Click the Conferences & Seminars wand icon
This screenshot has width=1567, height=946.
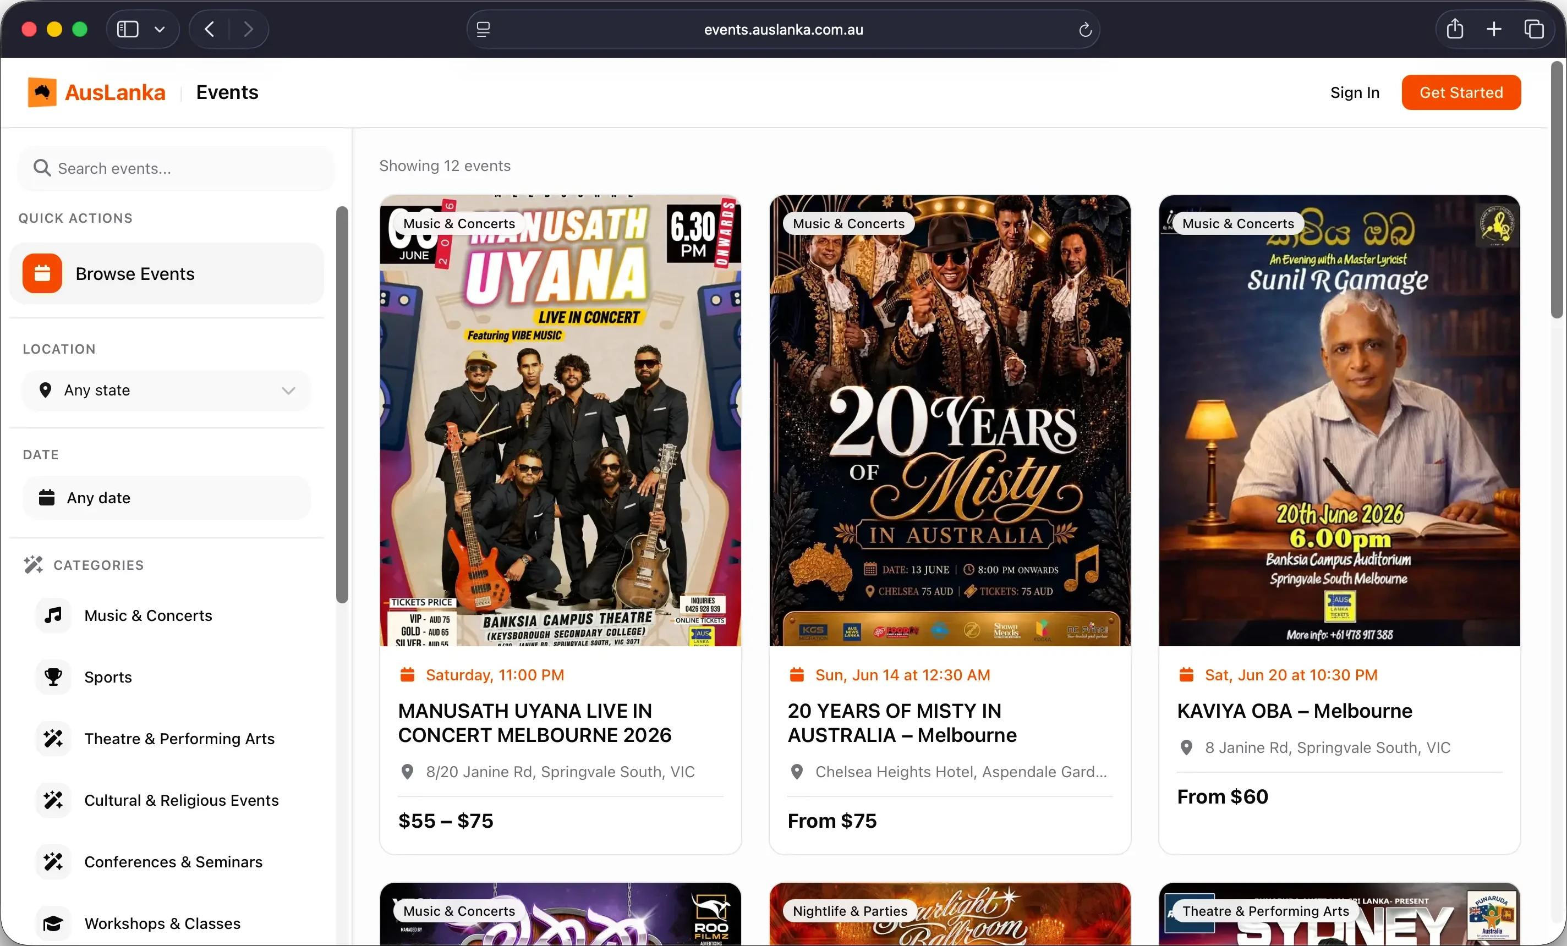tap(53, 861)
